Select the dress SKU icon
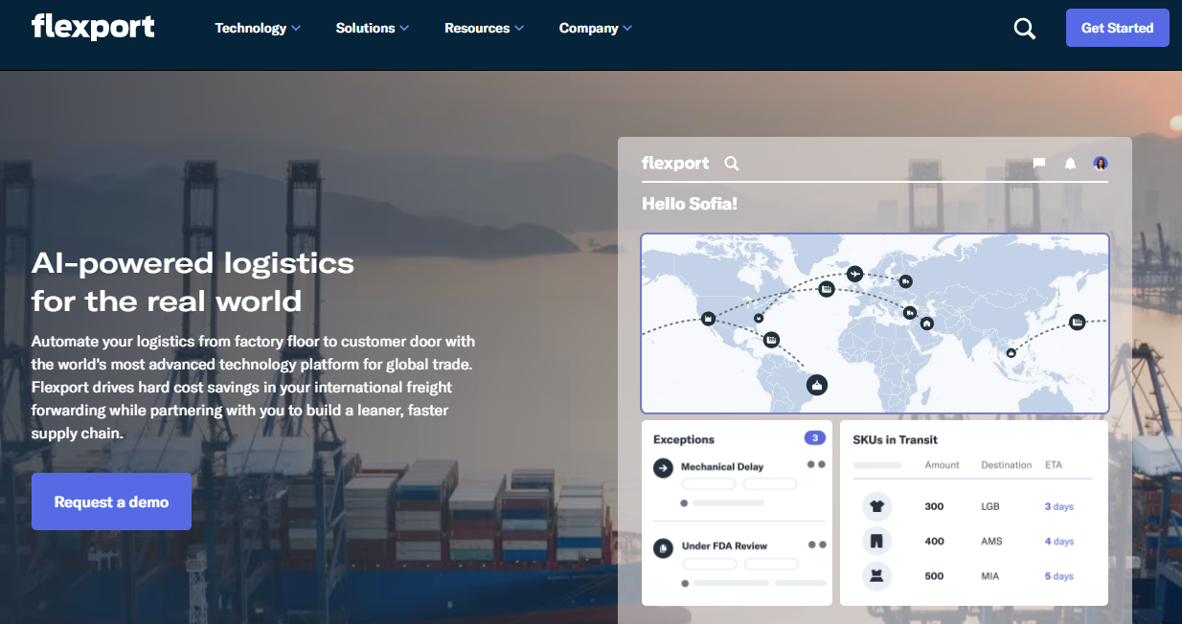The width and height of the screenshot is (1182, 624). pos(876,576)
